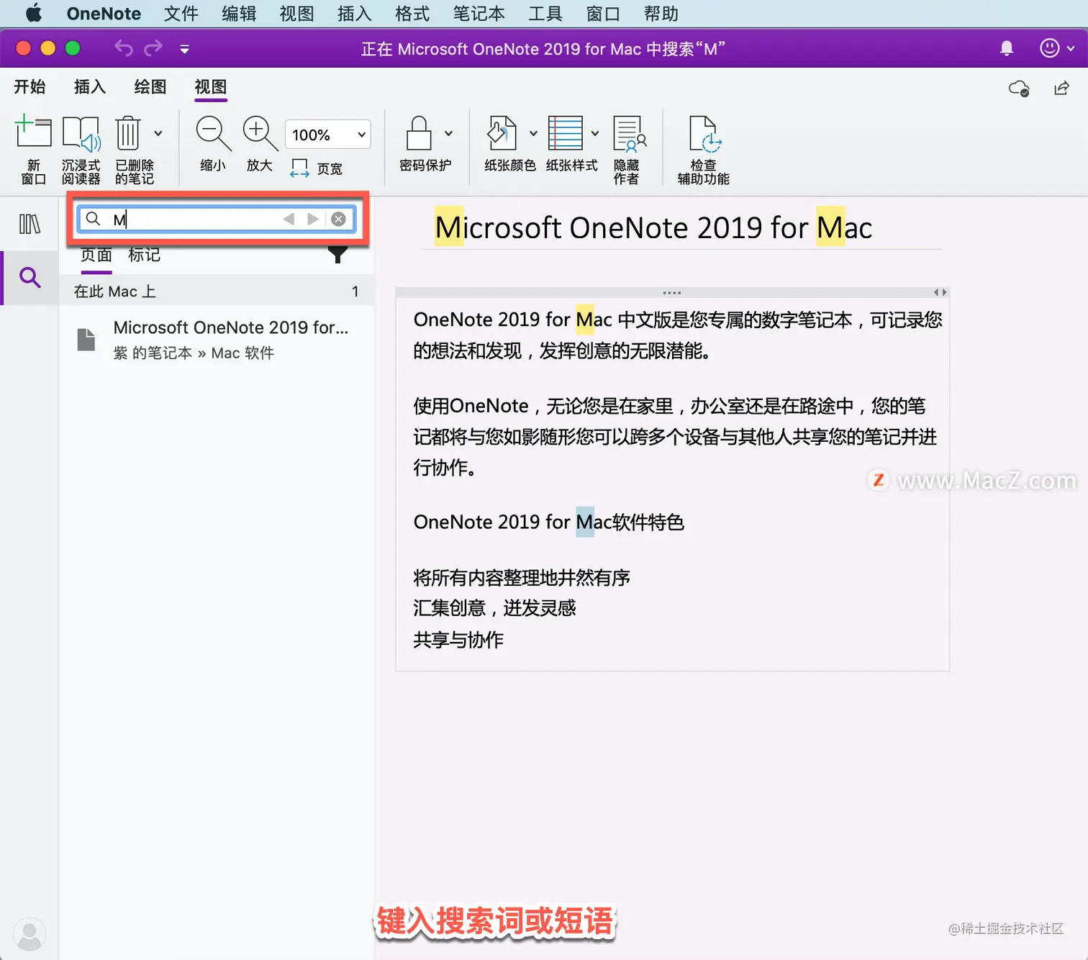This screenshot has width=1088, height=960.
Task: Go to previous search match arrow
Action: coord(289,219)
